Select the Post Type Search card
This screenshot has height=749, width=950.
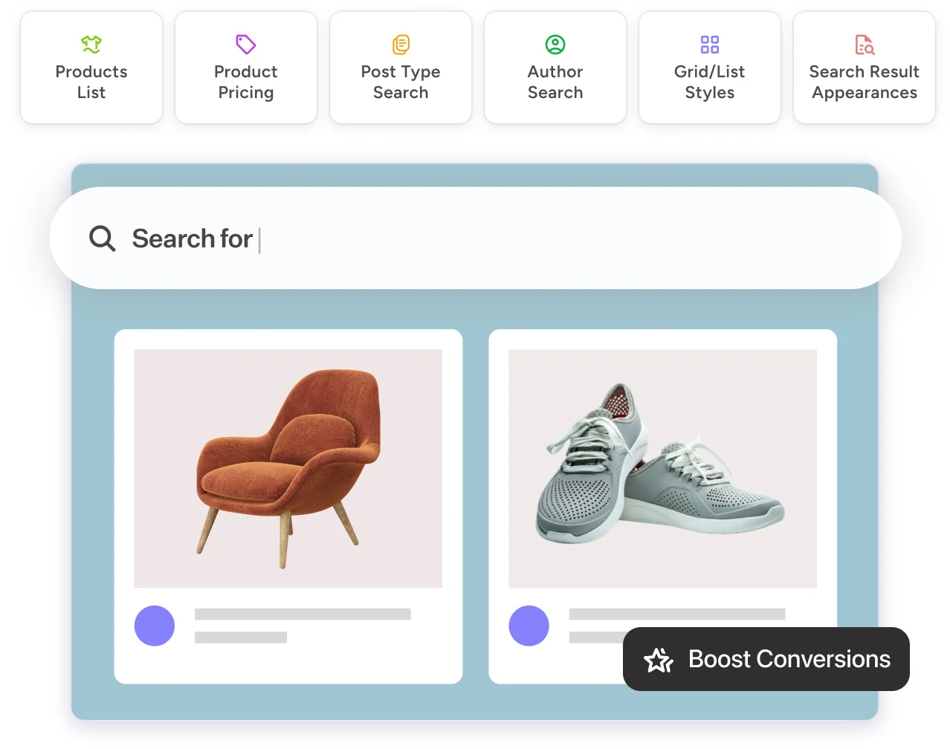coord(401,67)
